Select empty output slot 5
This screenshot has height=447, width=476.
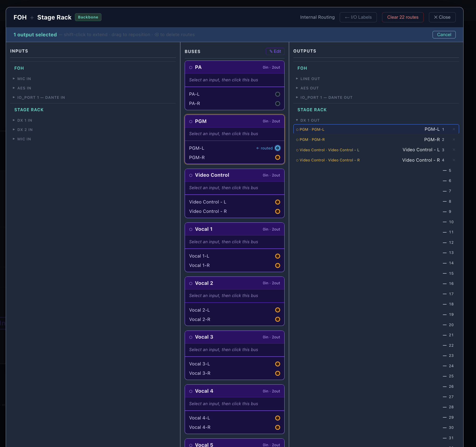(376, 170)
